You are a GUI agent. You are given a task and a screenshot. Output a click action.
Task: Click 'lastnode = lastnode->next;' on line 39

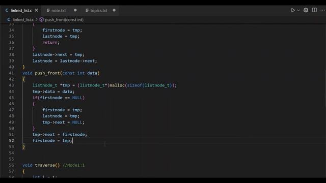coord(65,61)
